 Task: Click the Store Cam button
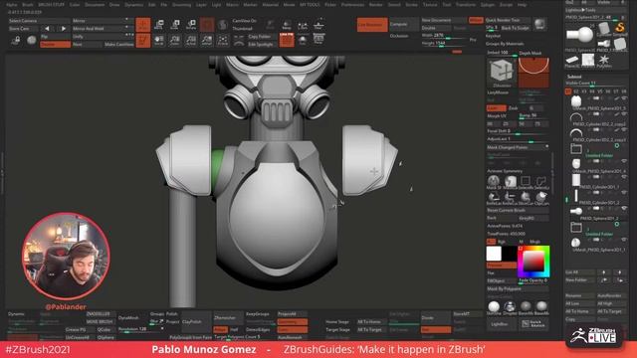(x=23, y=29)
